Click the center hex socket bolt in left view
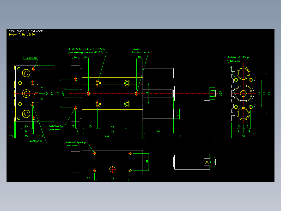Viewport: 281px width, 211px height. coord(26,93)
